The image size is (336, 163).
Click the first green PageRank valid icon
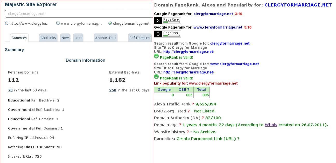(x=156, y=56)
